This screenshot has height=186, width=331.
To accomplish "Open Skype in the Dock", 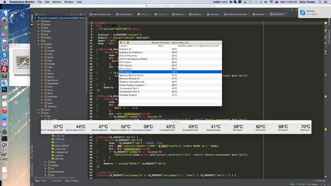I will (4, 55).
